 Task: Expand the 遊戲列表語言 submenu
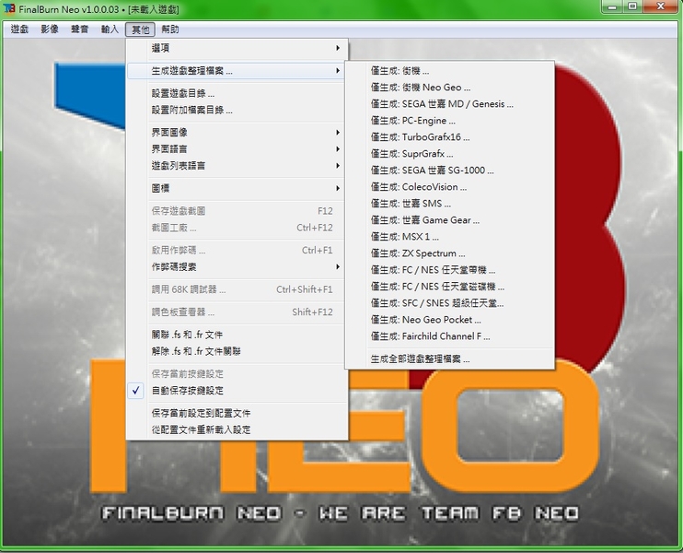[x=237, y=165]
